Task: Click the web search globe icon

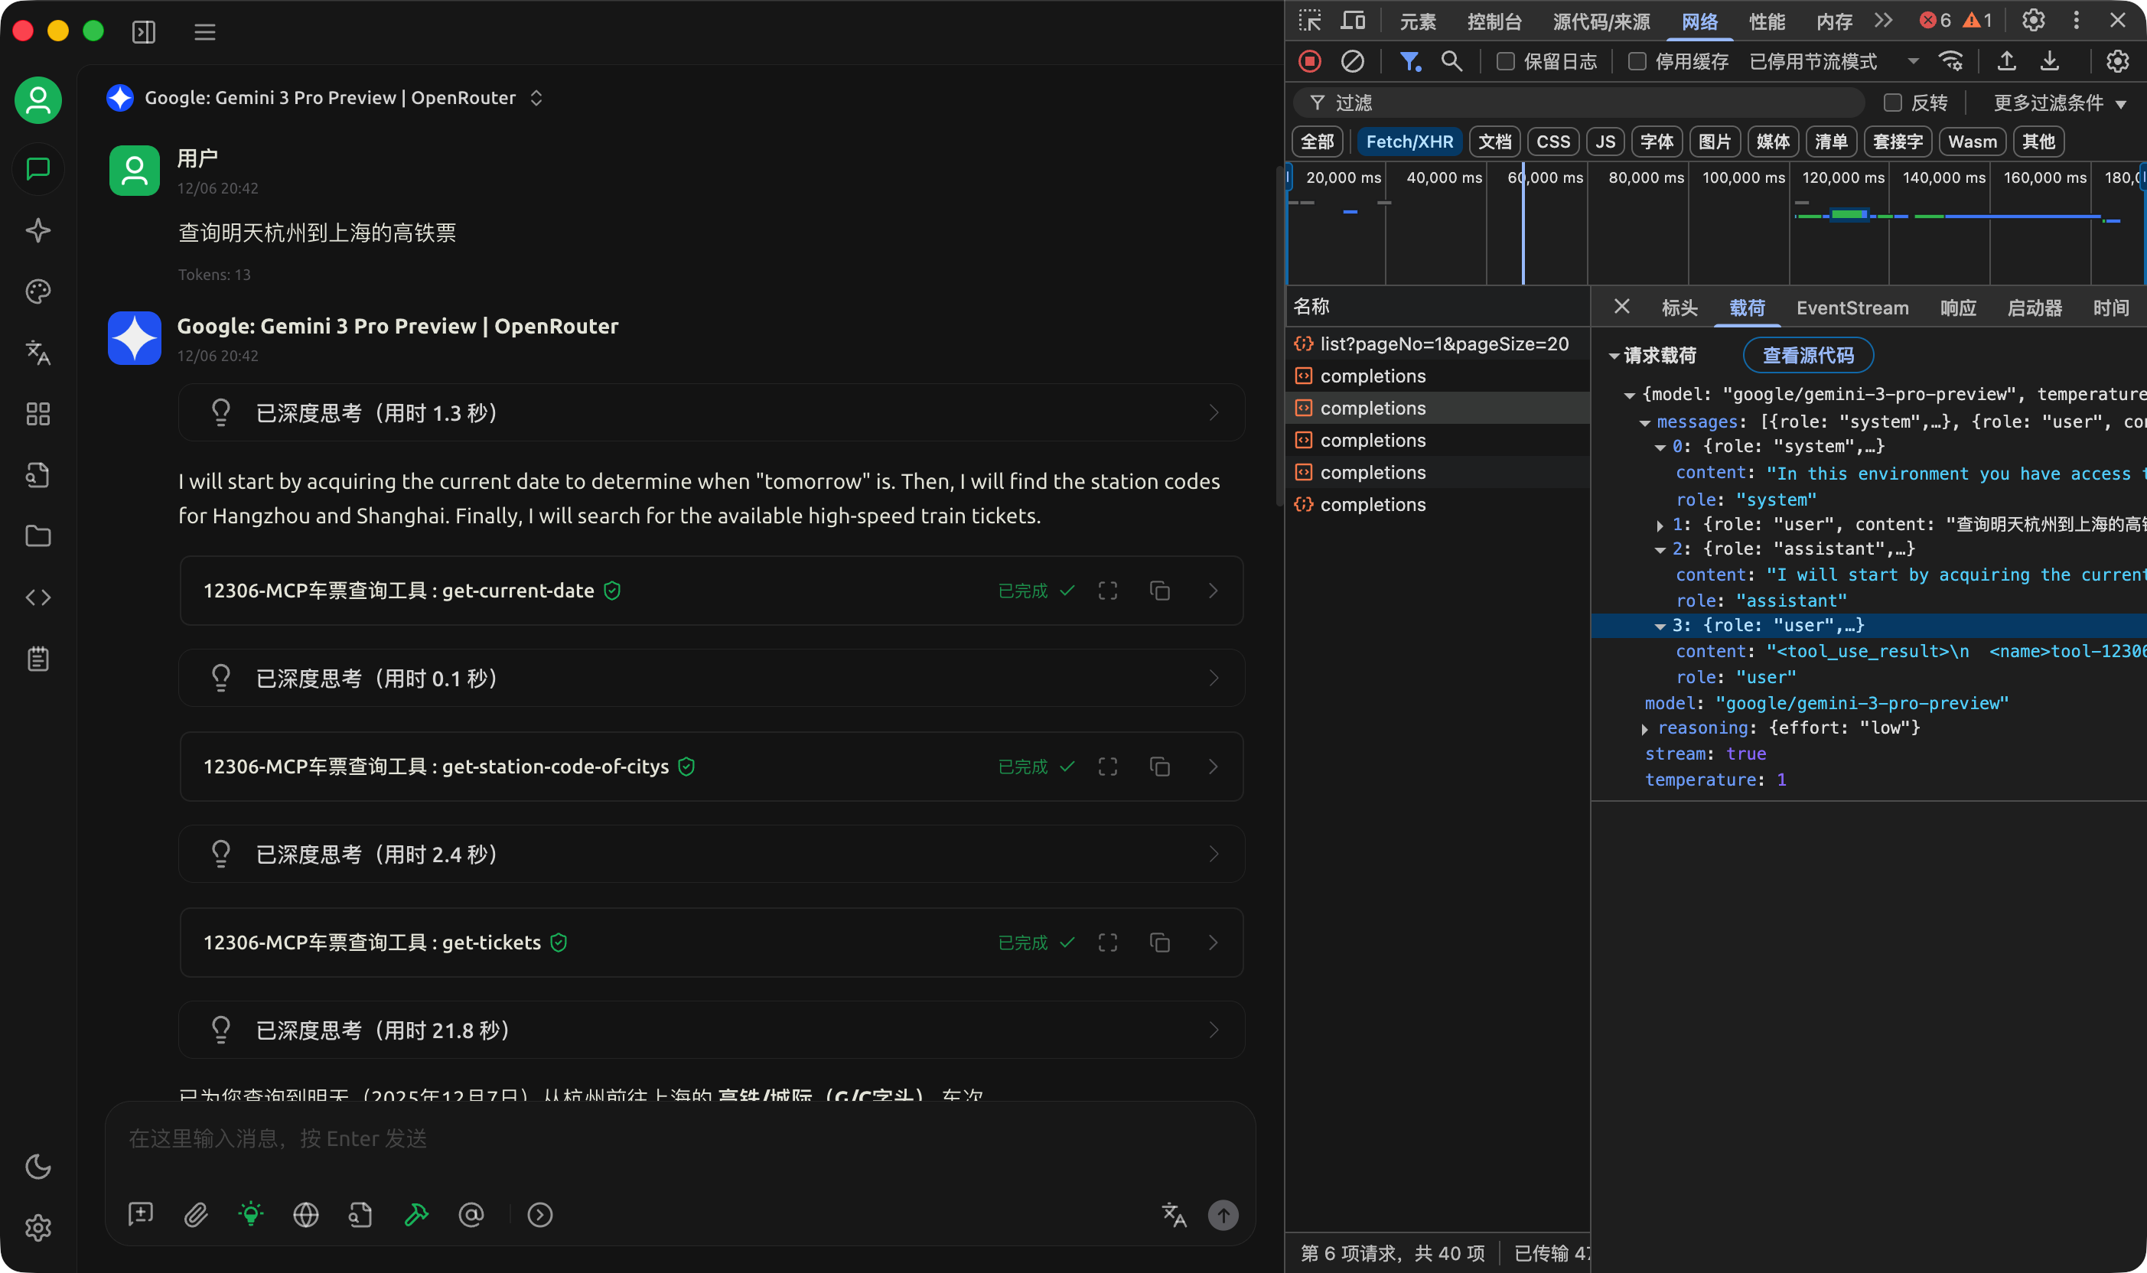Action: pyautogui.click(x=306, y=1215)
